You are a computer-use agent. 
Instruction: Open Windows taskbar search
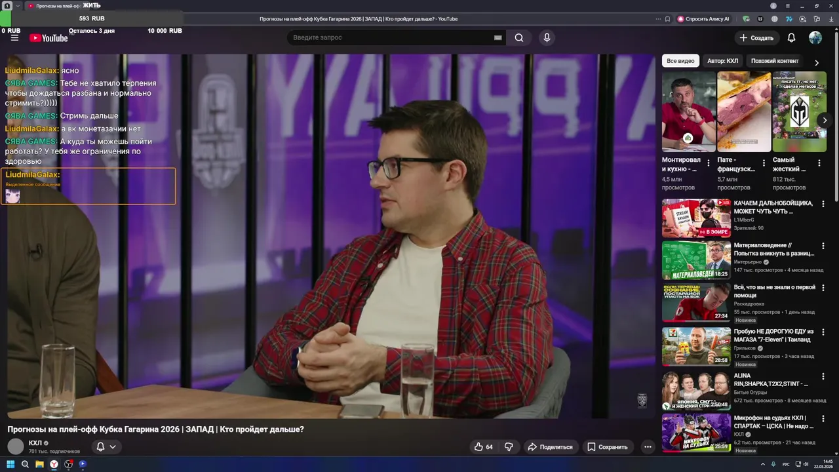[25, 464]
